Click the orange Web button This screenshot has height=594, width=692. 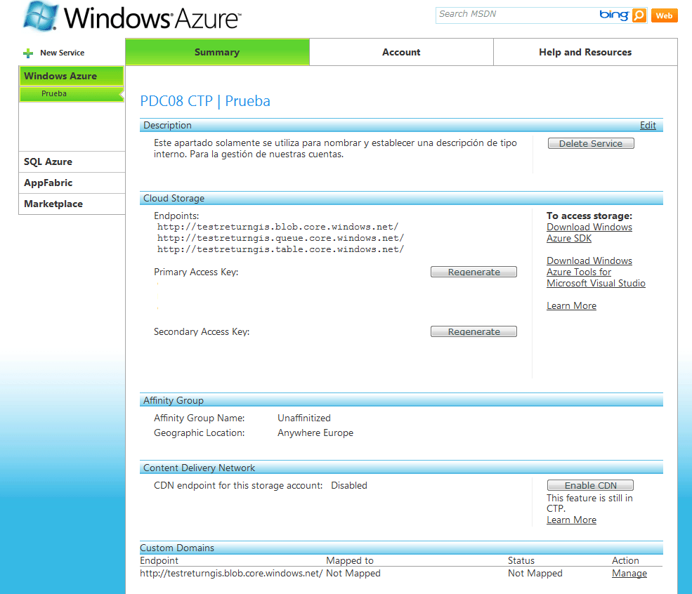tap(664, 15)
